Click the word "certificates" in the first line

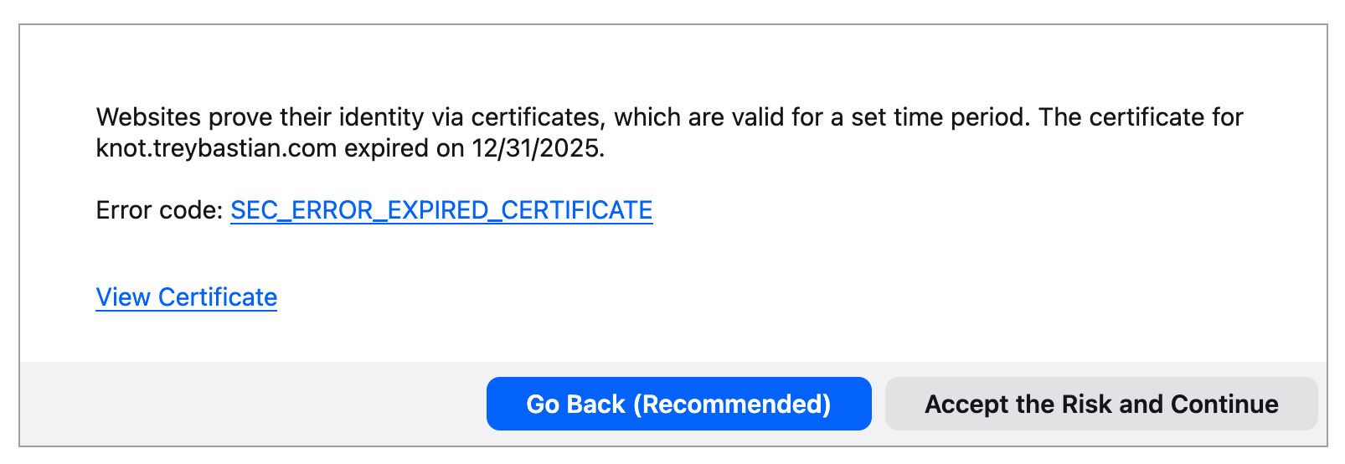pos(536,117)
